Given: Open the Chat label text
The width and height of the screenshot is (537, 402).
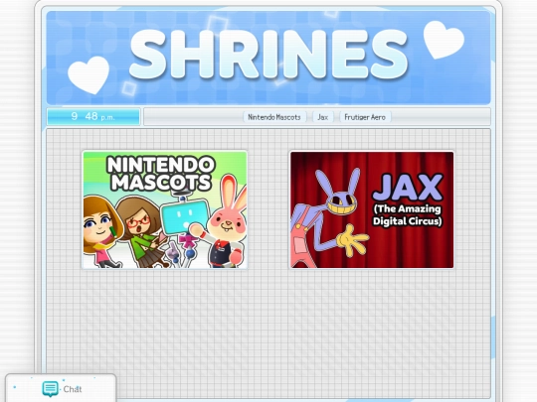Looking at the screenshot, I should pos(73,389).
